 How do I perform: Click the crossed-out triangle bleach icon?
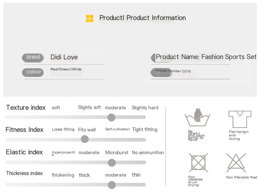point(236,163)
